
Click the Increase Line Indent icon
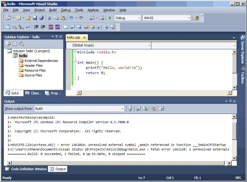[x=43, y=27]
